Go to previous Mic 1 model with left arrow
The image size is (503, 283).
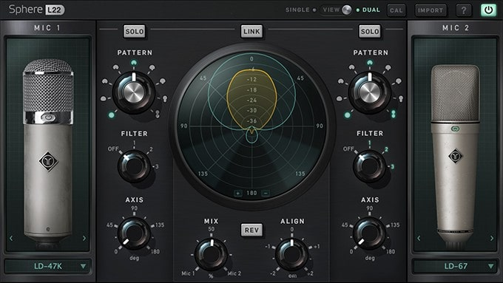click(11, 238)
